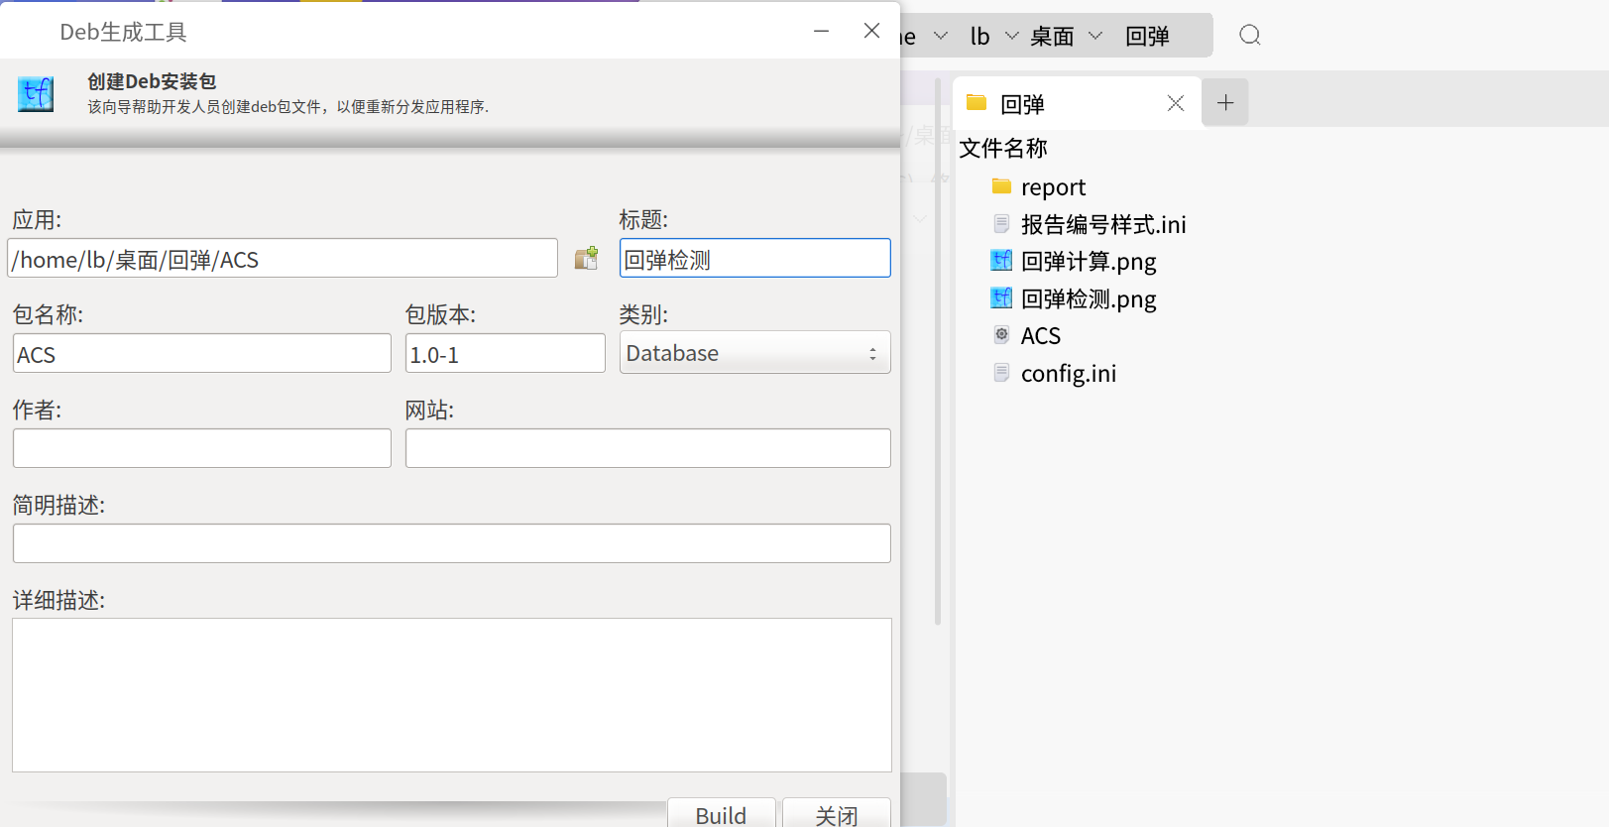1609x827 pixels.
Task: Click the 网站 input field
Action: 648,448
